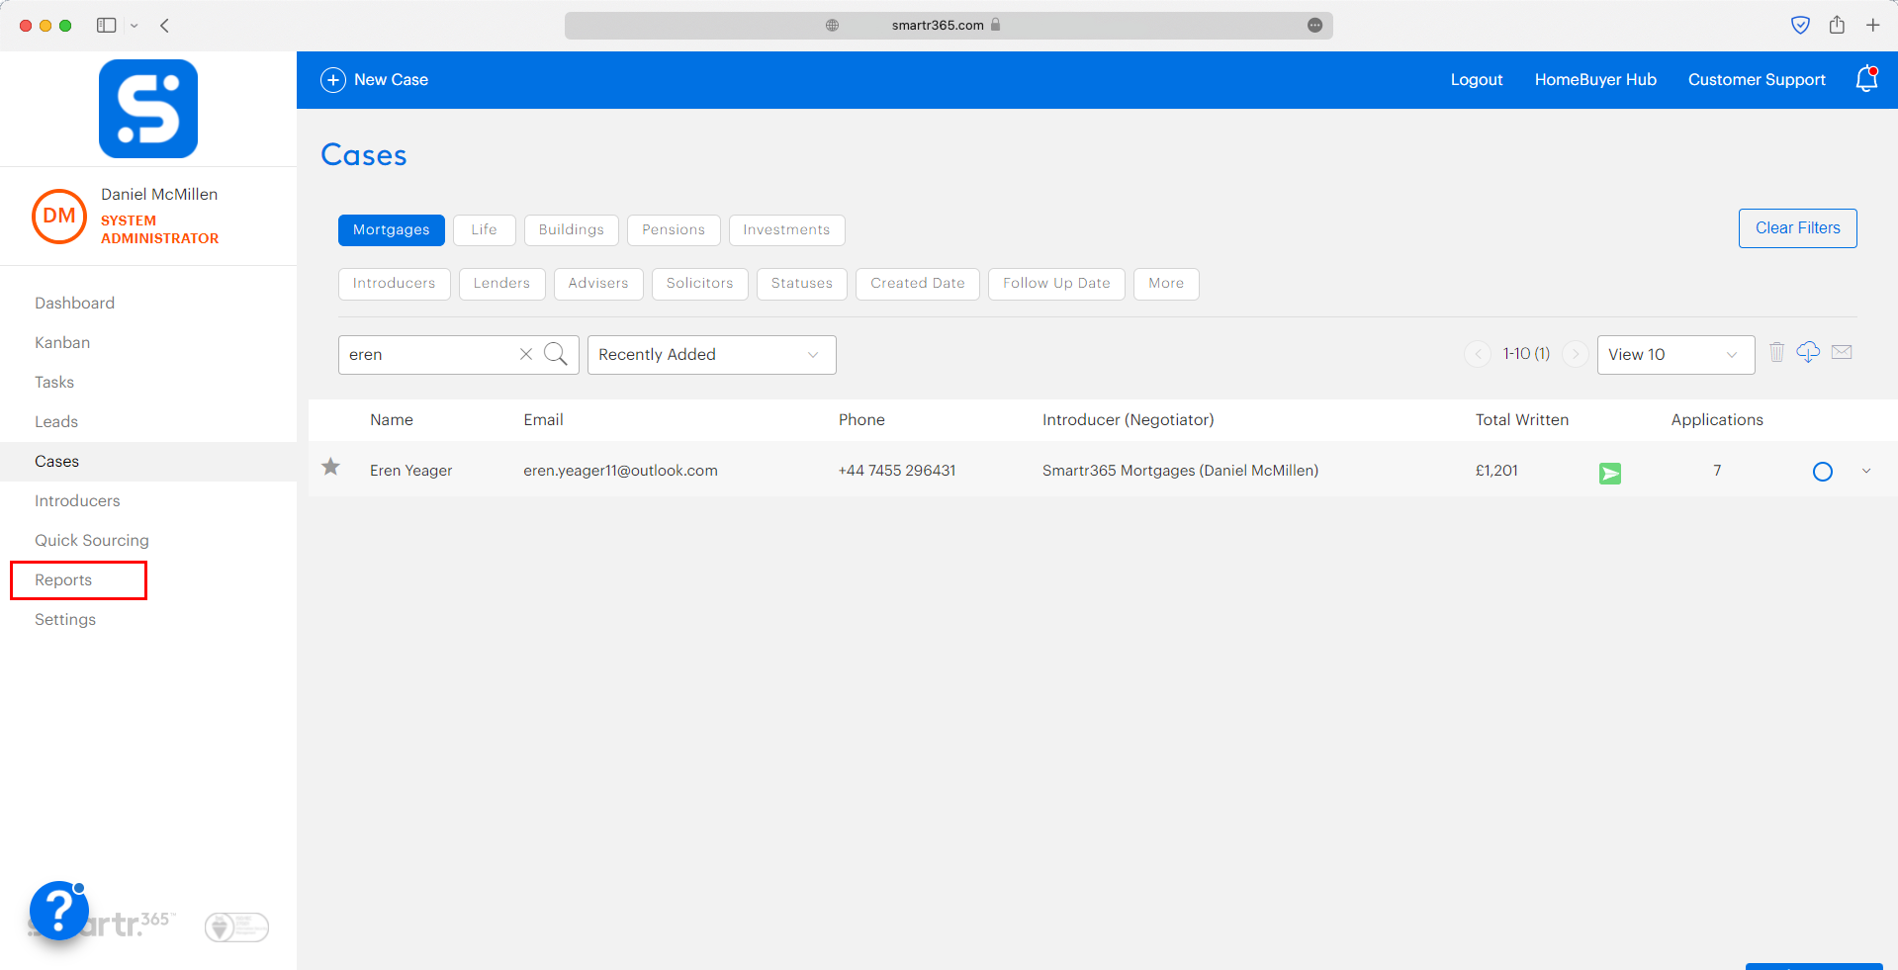Open the help question mark bubble
This screenshot has width=1898, height=970.
(59, 910)
